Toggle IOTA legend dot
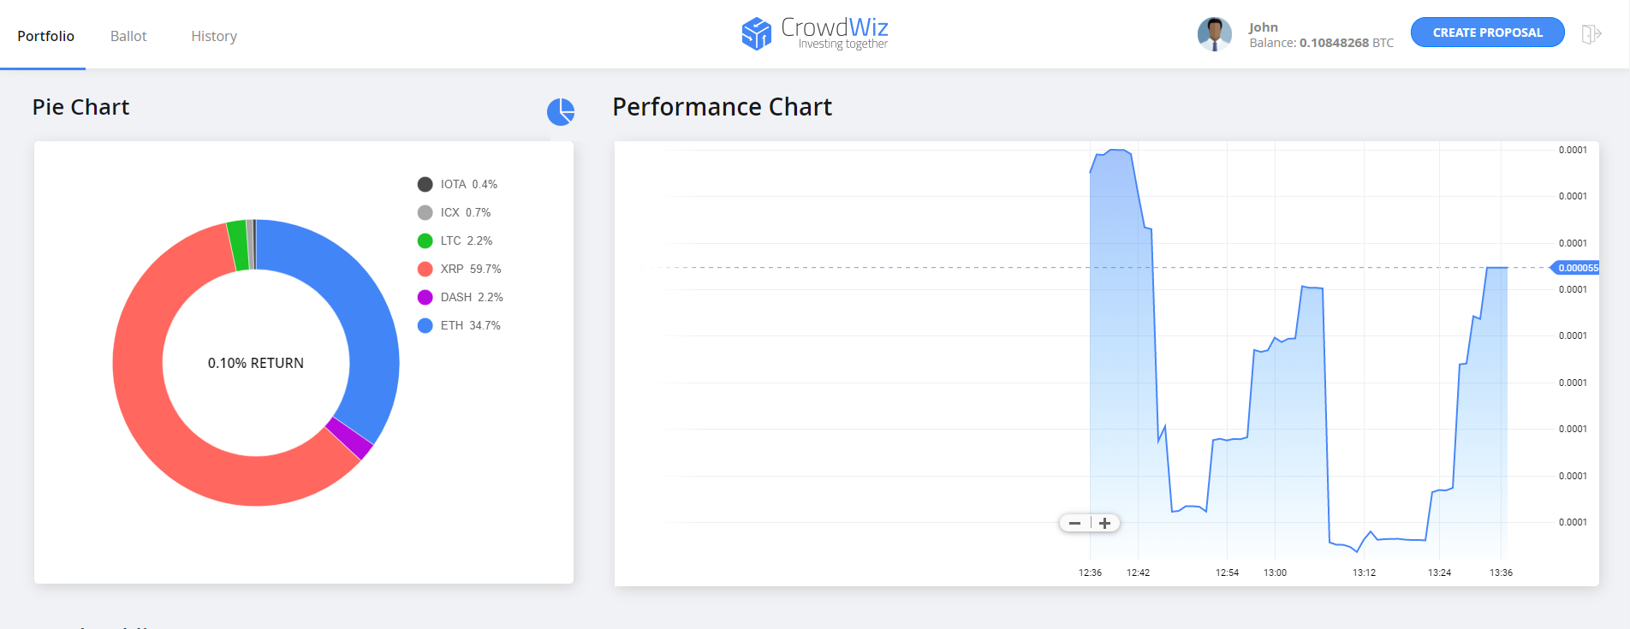 click(425, 184)
